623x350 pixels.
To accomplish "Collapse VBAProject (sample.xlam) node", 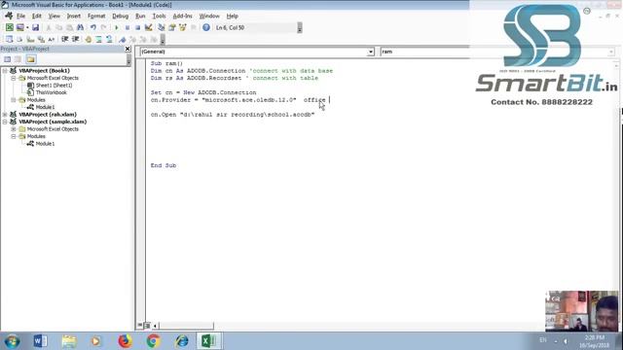I will click(5, 122).
